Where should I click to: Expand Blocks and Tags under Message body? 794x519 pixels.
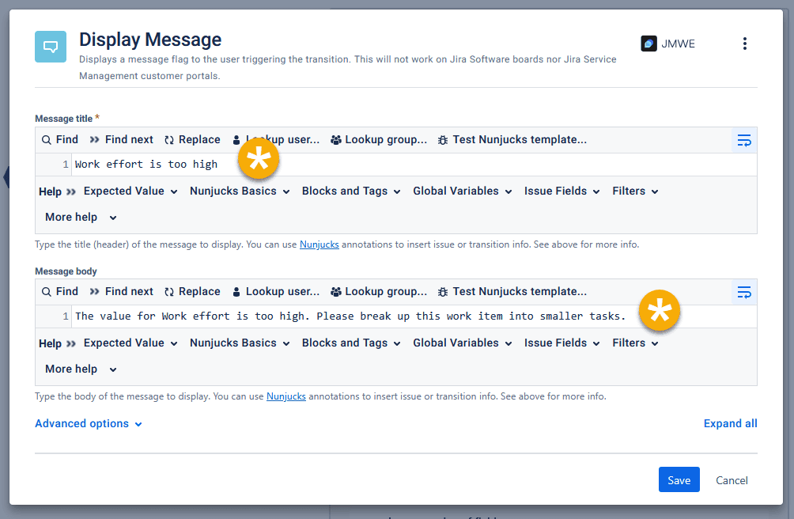pyautogui.click(x=351, y=343)
